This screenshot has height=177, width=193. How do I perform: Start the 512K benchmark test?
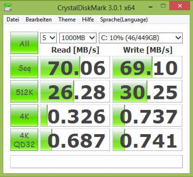coord(24,91)
